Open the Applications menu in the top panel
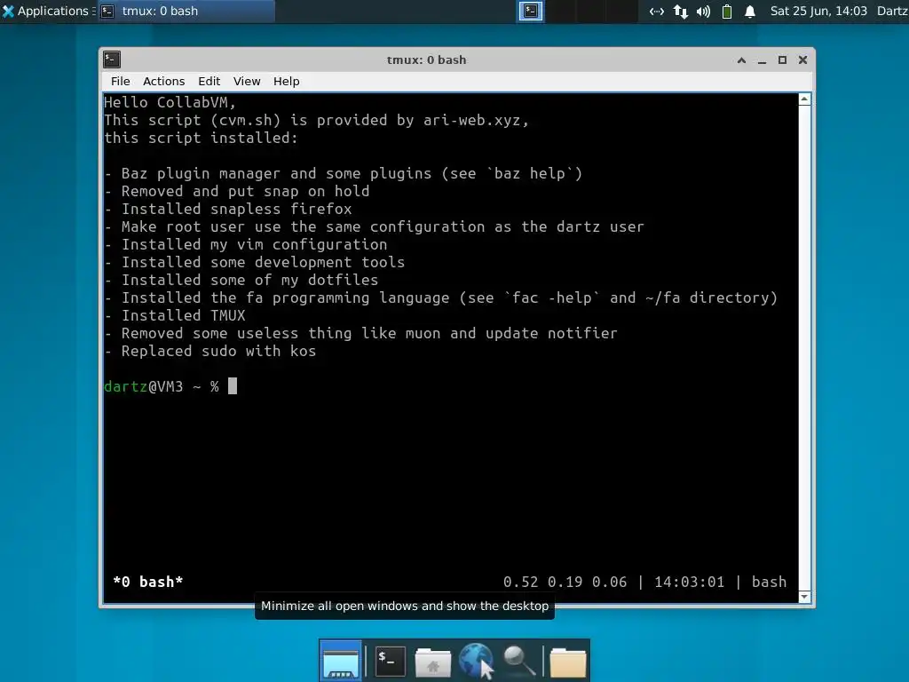 (x=48, y=11)
